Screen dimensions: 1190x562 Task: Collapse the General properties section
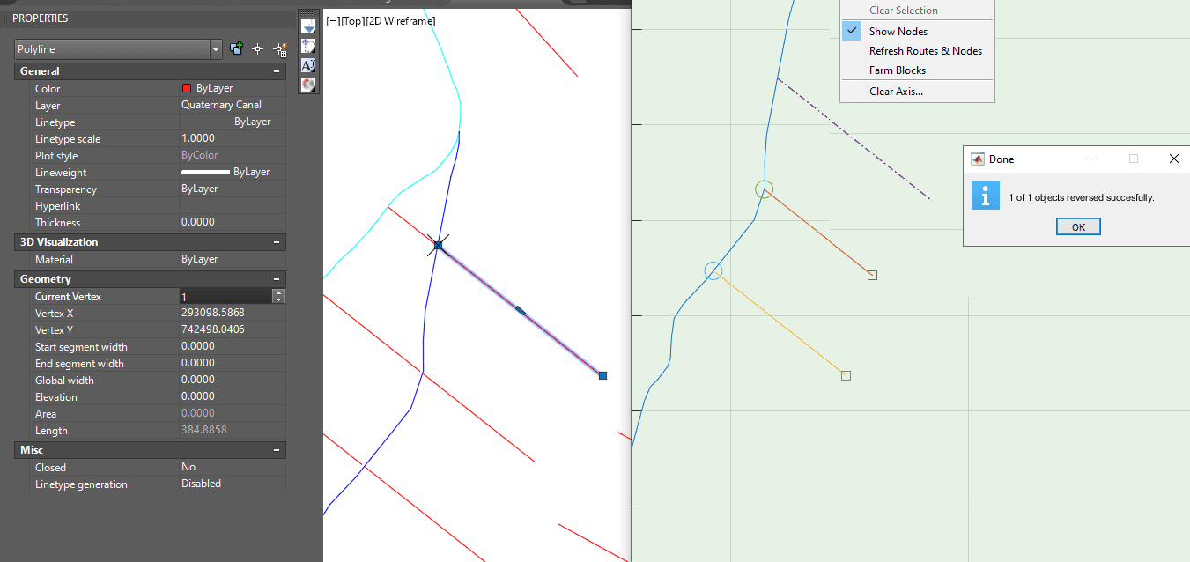(x=277, y=71)
